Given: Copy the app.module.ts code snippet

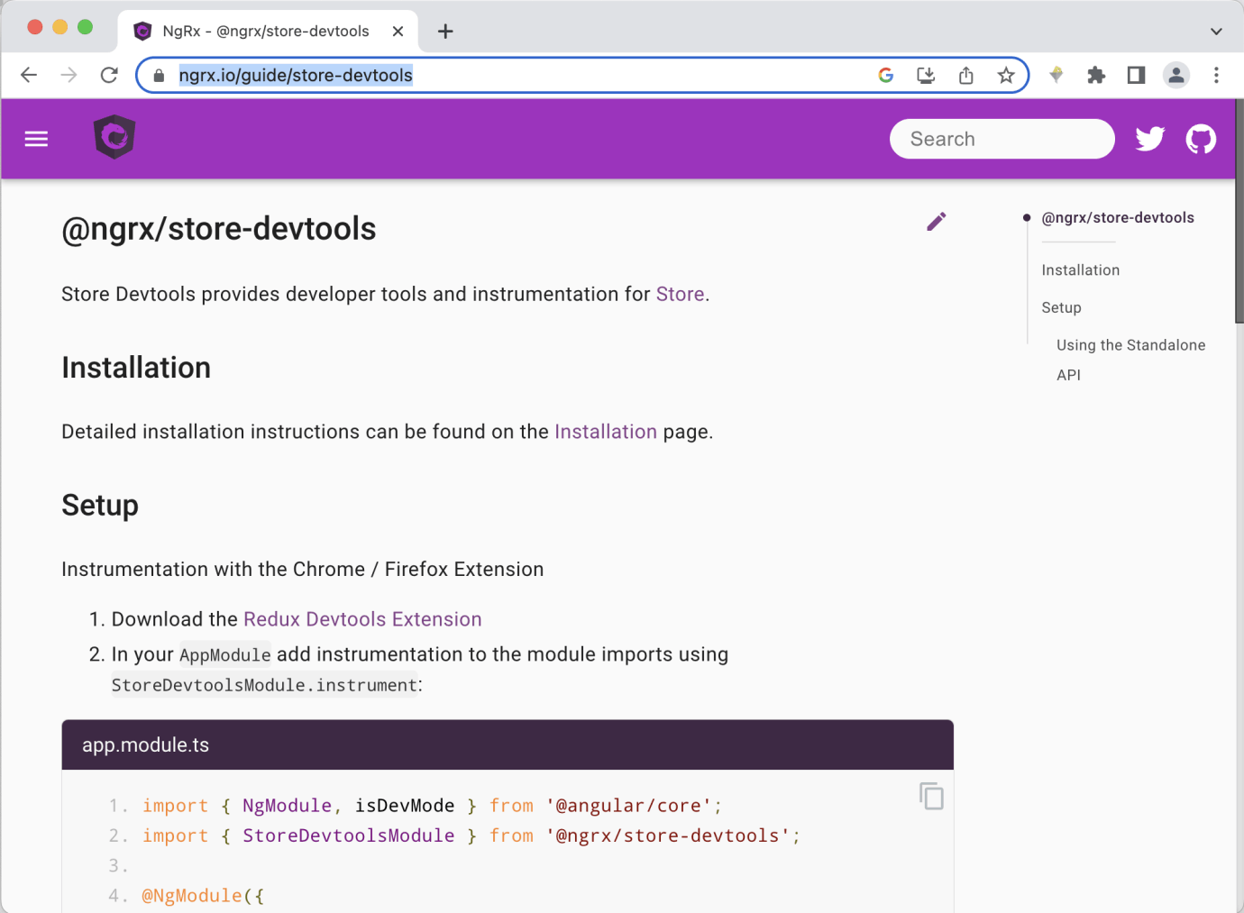Looking at the screenshot, I should pos(931,797).
